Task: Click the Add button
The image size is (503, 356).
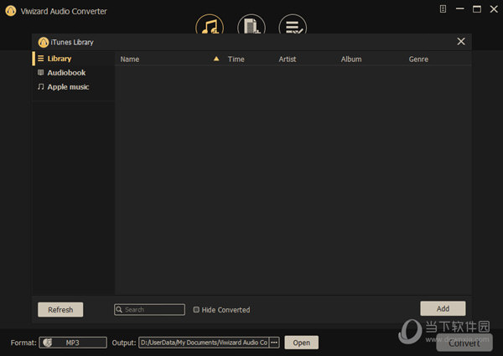Action: pyautogui.click(x=443, y=308)
